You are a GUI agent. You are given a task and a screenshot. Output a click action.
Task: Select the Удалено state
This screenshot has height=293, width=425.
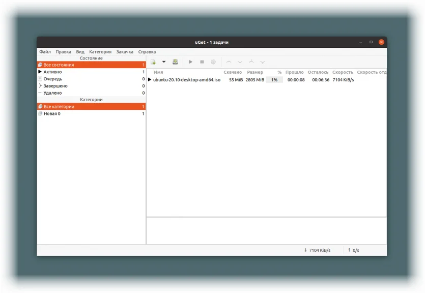[91, 93]
